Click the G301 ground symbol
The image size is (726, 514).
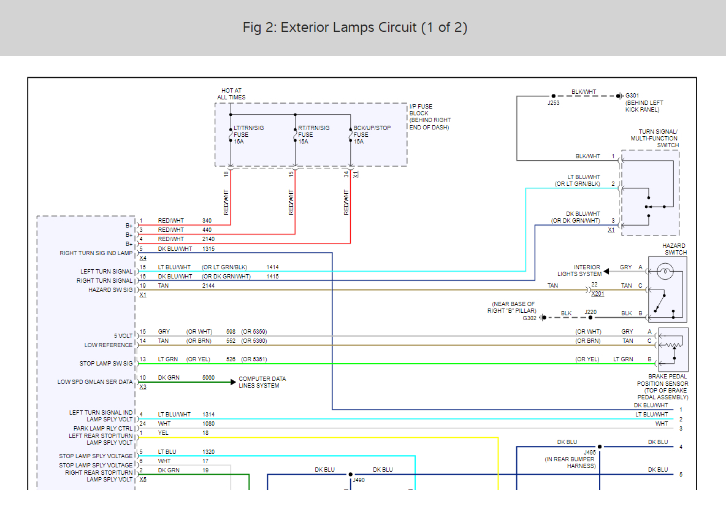tap(619, 96)
